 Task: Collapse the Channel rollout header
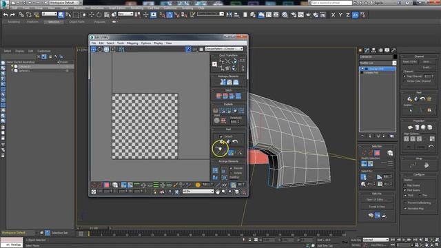(419, 56)
